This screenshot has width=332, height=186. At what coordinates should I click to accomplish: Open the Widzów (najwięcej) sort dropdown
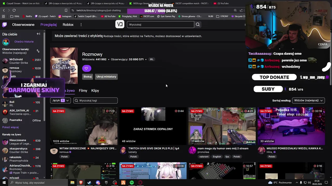tap(308, 100)
